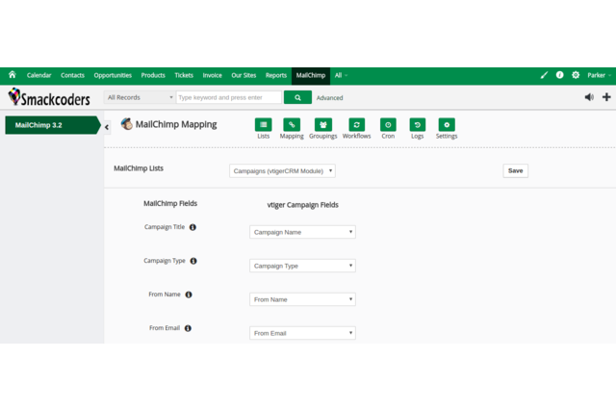Click the plus quick-create icon
Screen dimensions: 616x410
click(x=606, y=97)
